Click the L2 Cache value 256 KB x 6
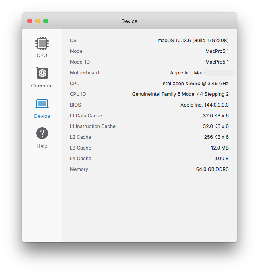This screenshot has height=274, width=259. [216, 137]
